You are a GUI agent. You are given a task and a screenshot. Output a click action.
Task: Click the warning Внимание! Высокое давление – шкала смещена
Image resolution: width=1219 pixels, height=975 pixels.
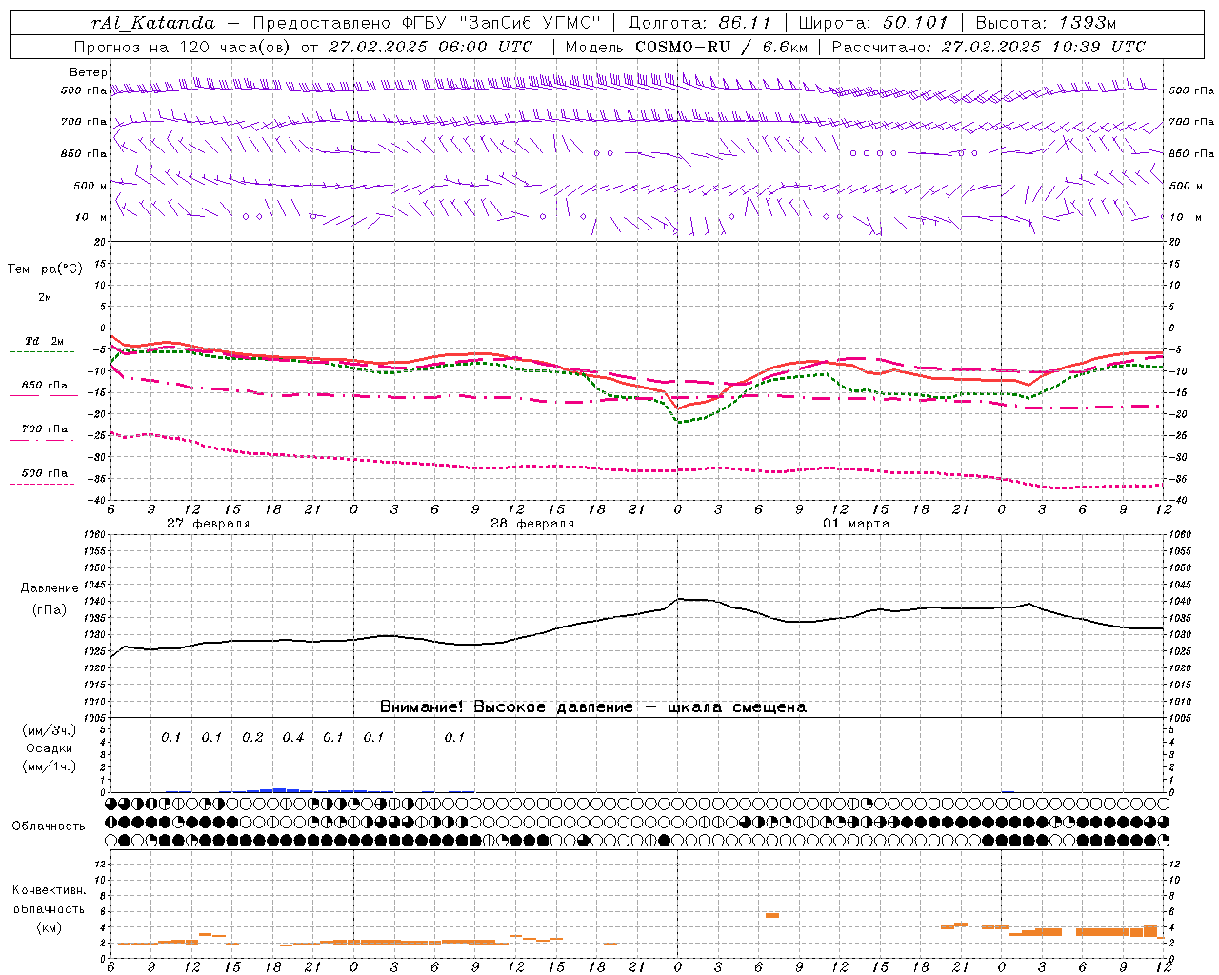pyautogui.click(x=593, y=706)
